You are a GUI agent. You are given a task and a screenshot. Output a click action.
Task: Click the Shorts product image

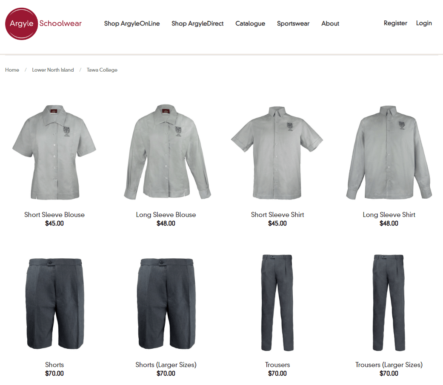(x=54, y=304)
